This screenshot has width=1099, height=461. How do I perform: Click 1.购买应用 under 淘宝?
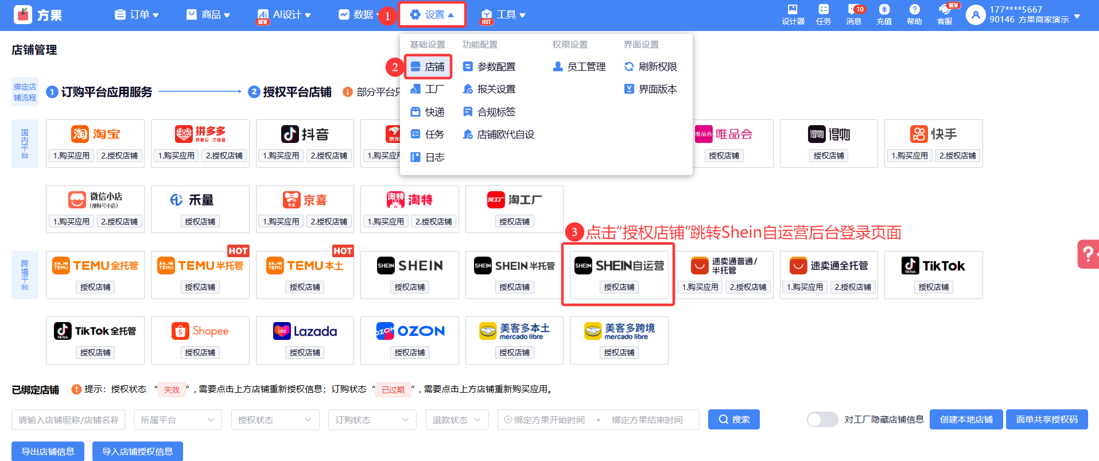pos(72,156)
